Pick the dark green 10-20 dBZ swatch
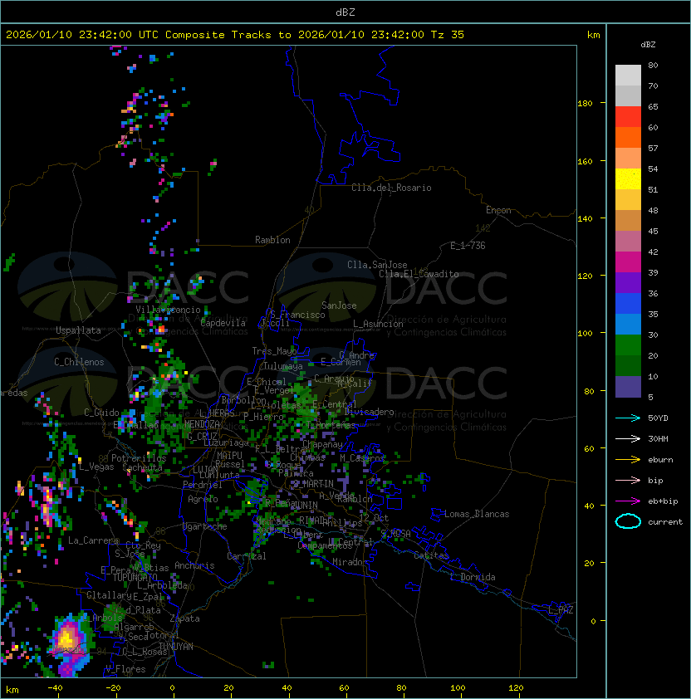This screenshot has width=691, height=699. click(628, 365)
